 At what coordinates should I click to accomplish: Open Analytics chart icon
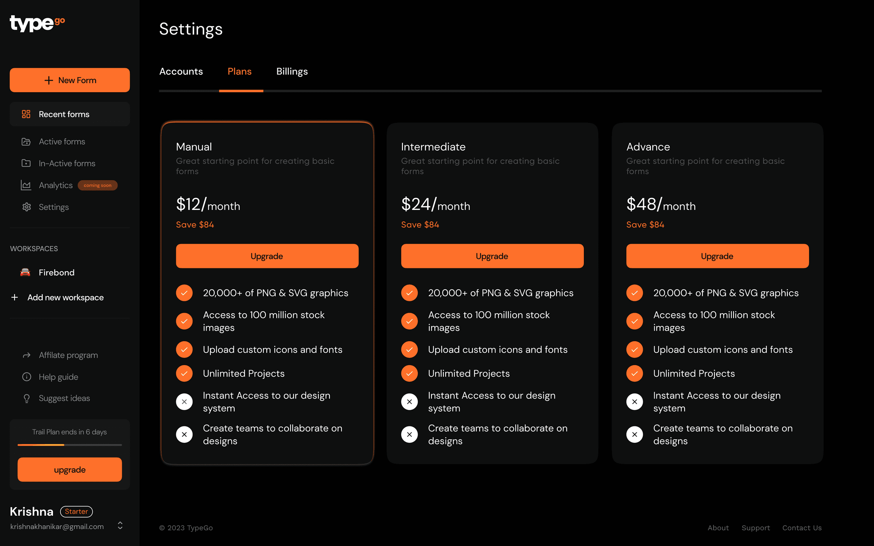pyautogui.click(x=26, y=185)
